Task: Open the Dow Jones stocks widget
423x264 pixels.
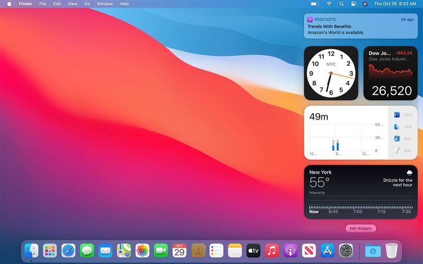Action: (391, 73)
